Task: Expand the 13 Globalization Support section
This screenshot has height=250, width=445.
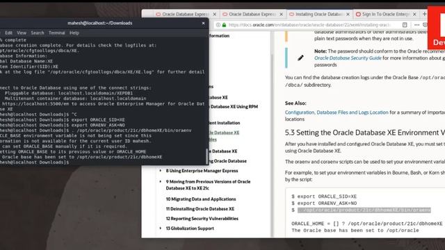Action: click(161, 228)
